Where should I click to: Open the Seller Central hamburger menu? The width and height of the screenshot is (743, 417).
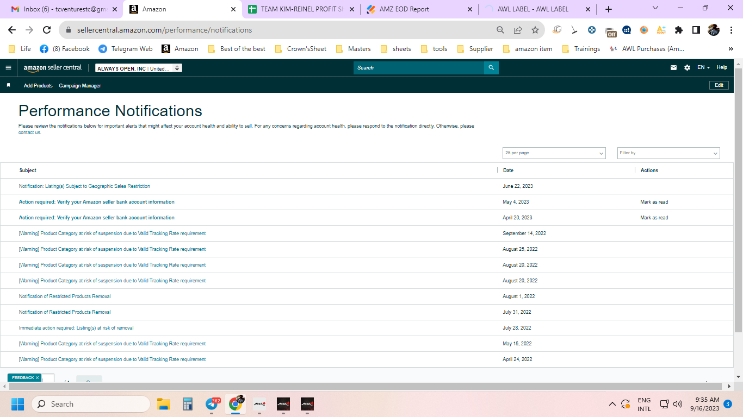[x=8, y=68]
